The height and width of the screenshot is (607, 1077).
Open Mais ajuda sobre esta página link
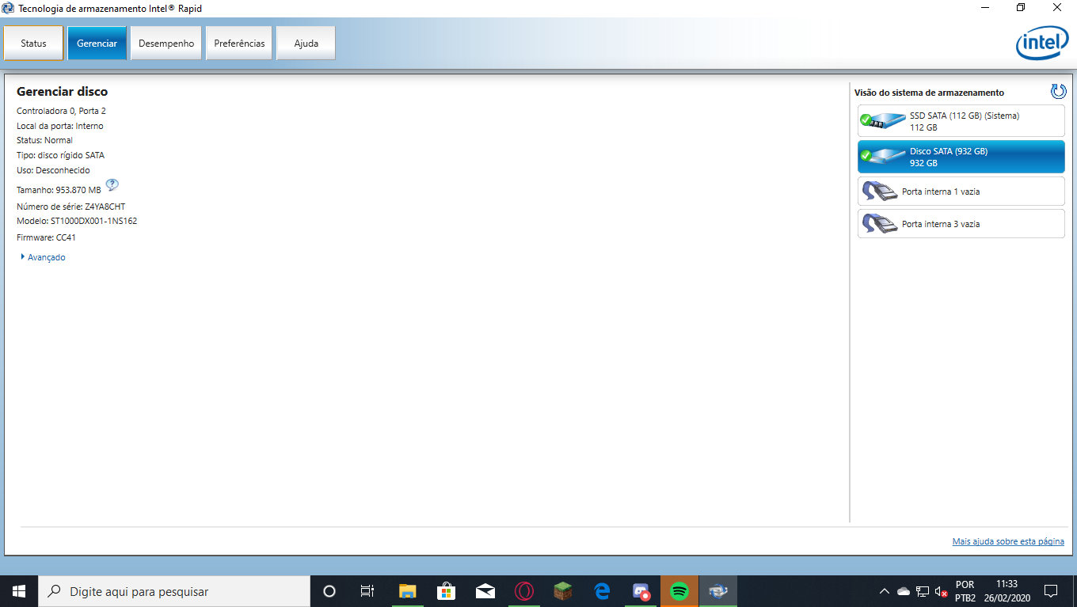1008,541
